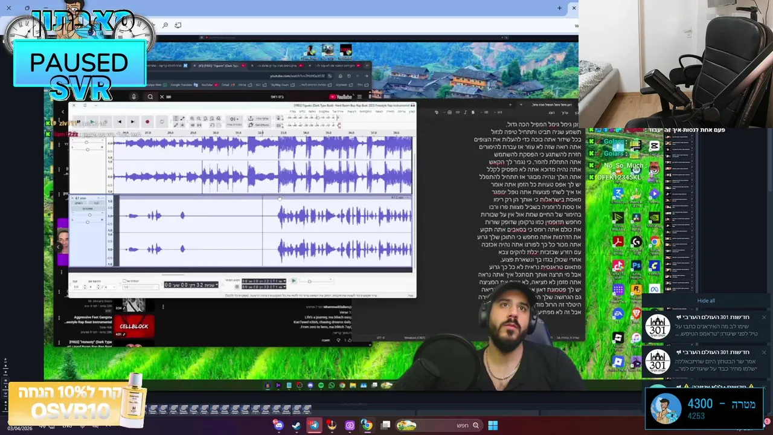Click the 32.0 mark on Audacity timeline ruler
This screenshot has width=773, height=435.
tap(261, 132)
